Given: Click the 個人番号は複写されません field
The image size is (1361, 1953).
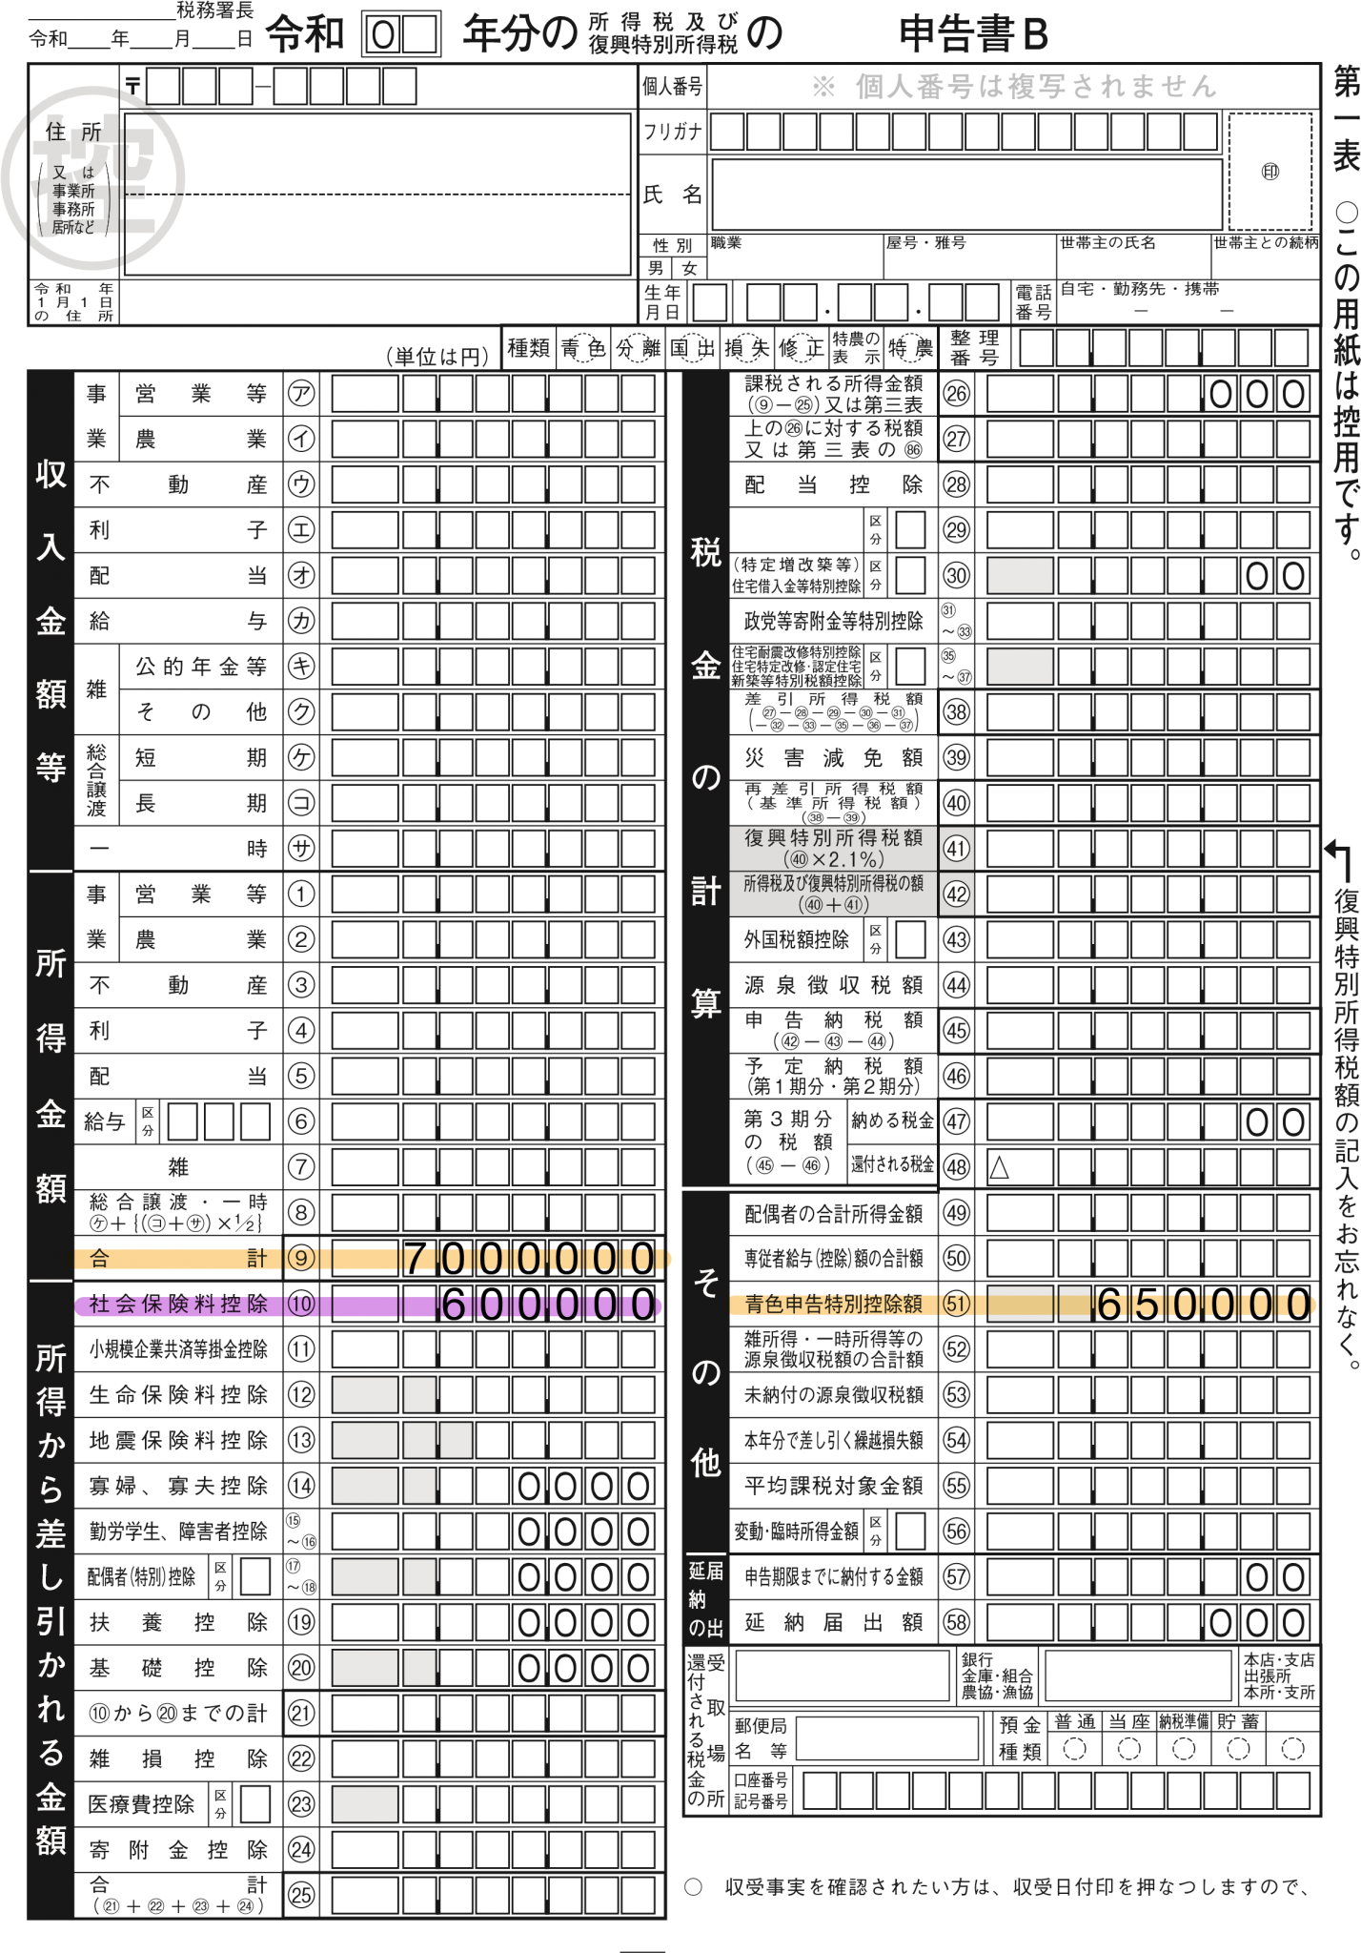Looking at the screenshot, I should (1013, 87).
